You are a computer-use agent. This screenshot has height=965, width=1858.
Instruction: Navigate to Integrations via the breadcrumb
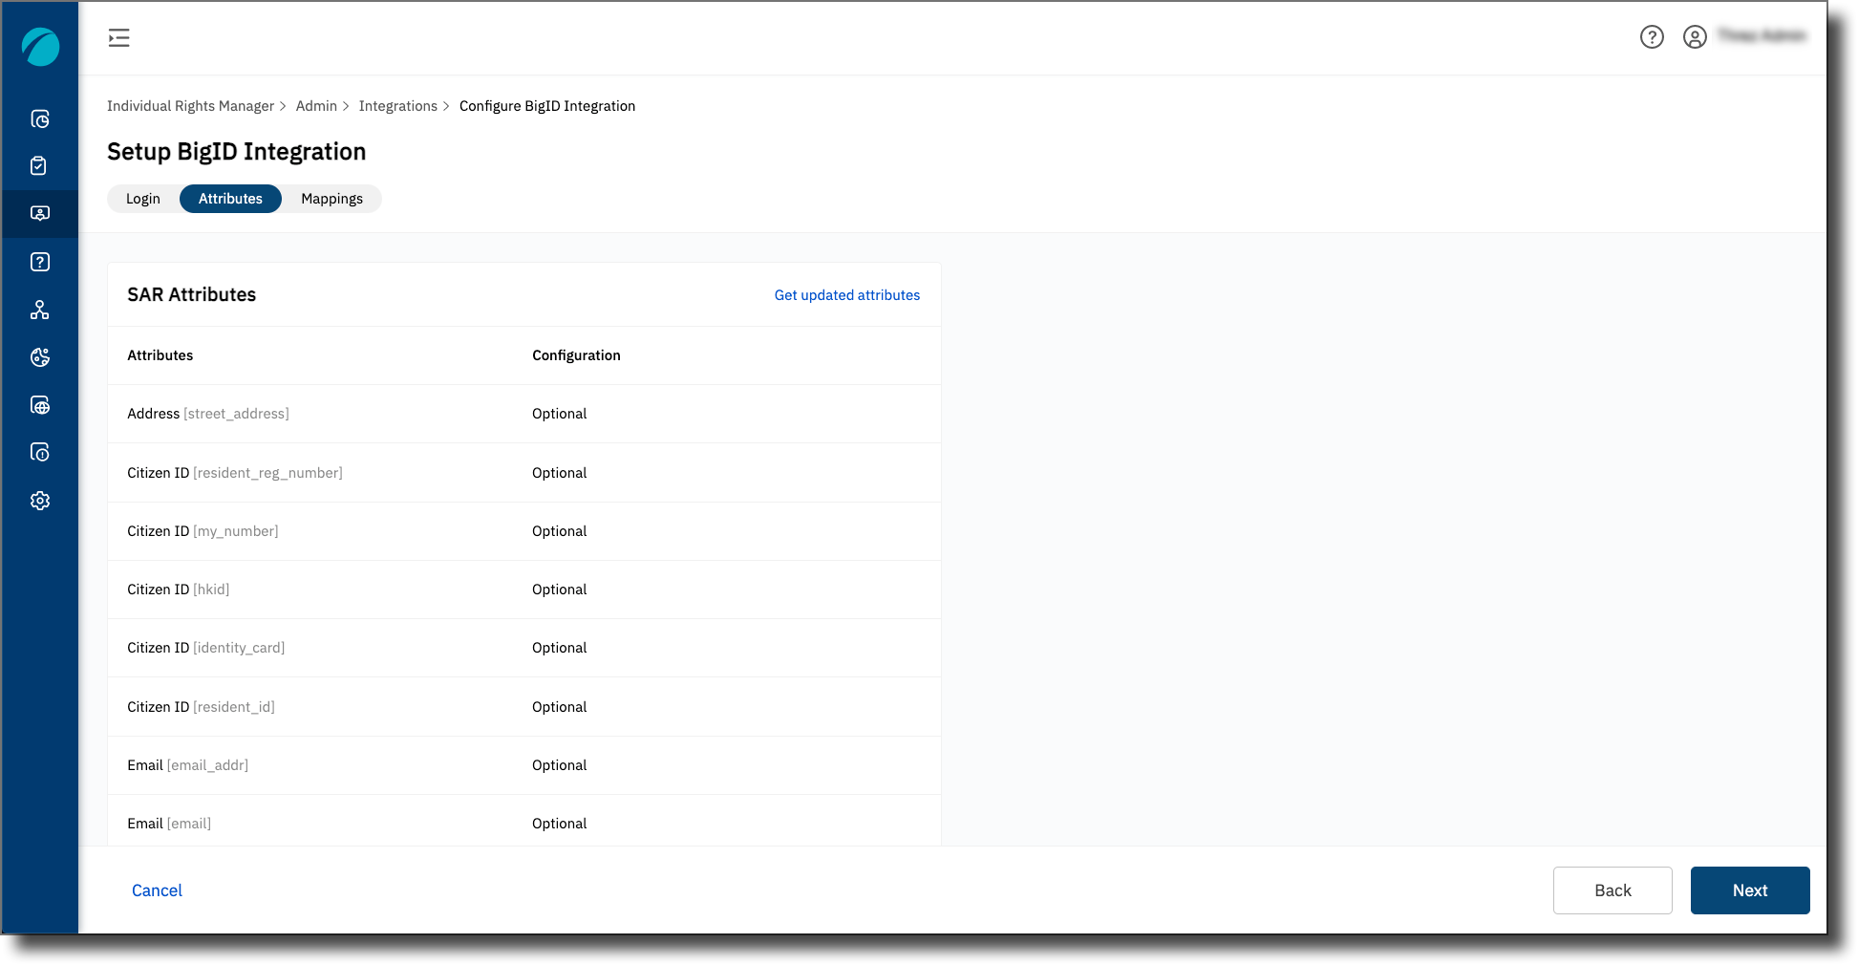(398, 105)
